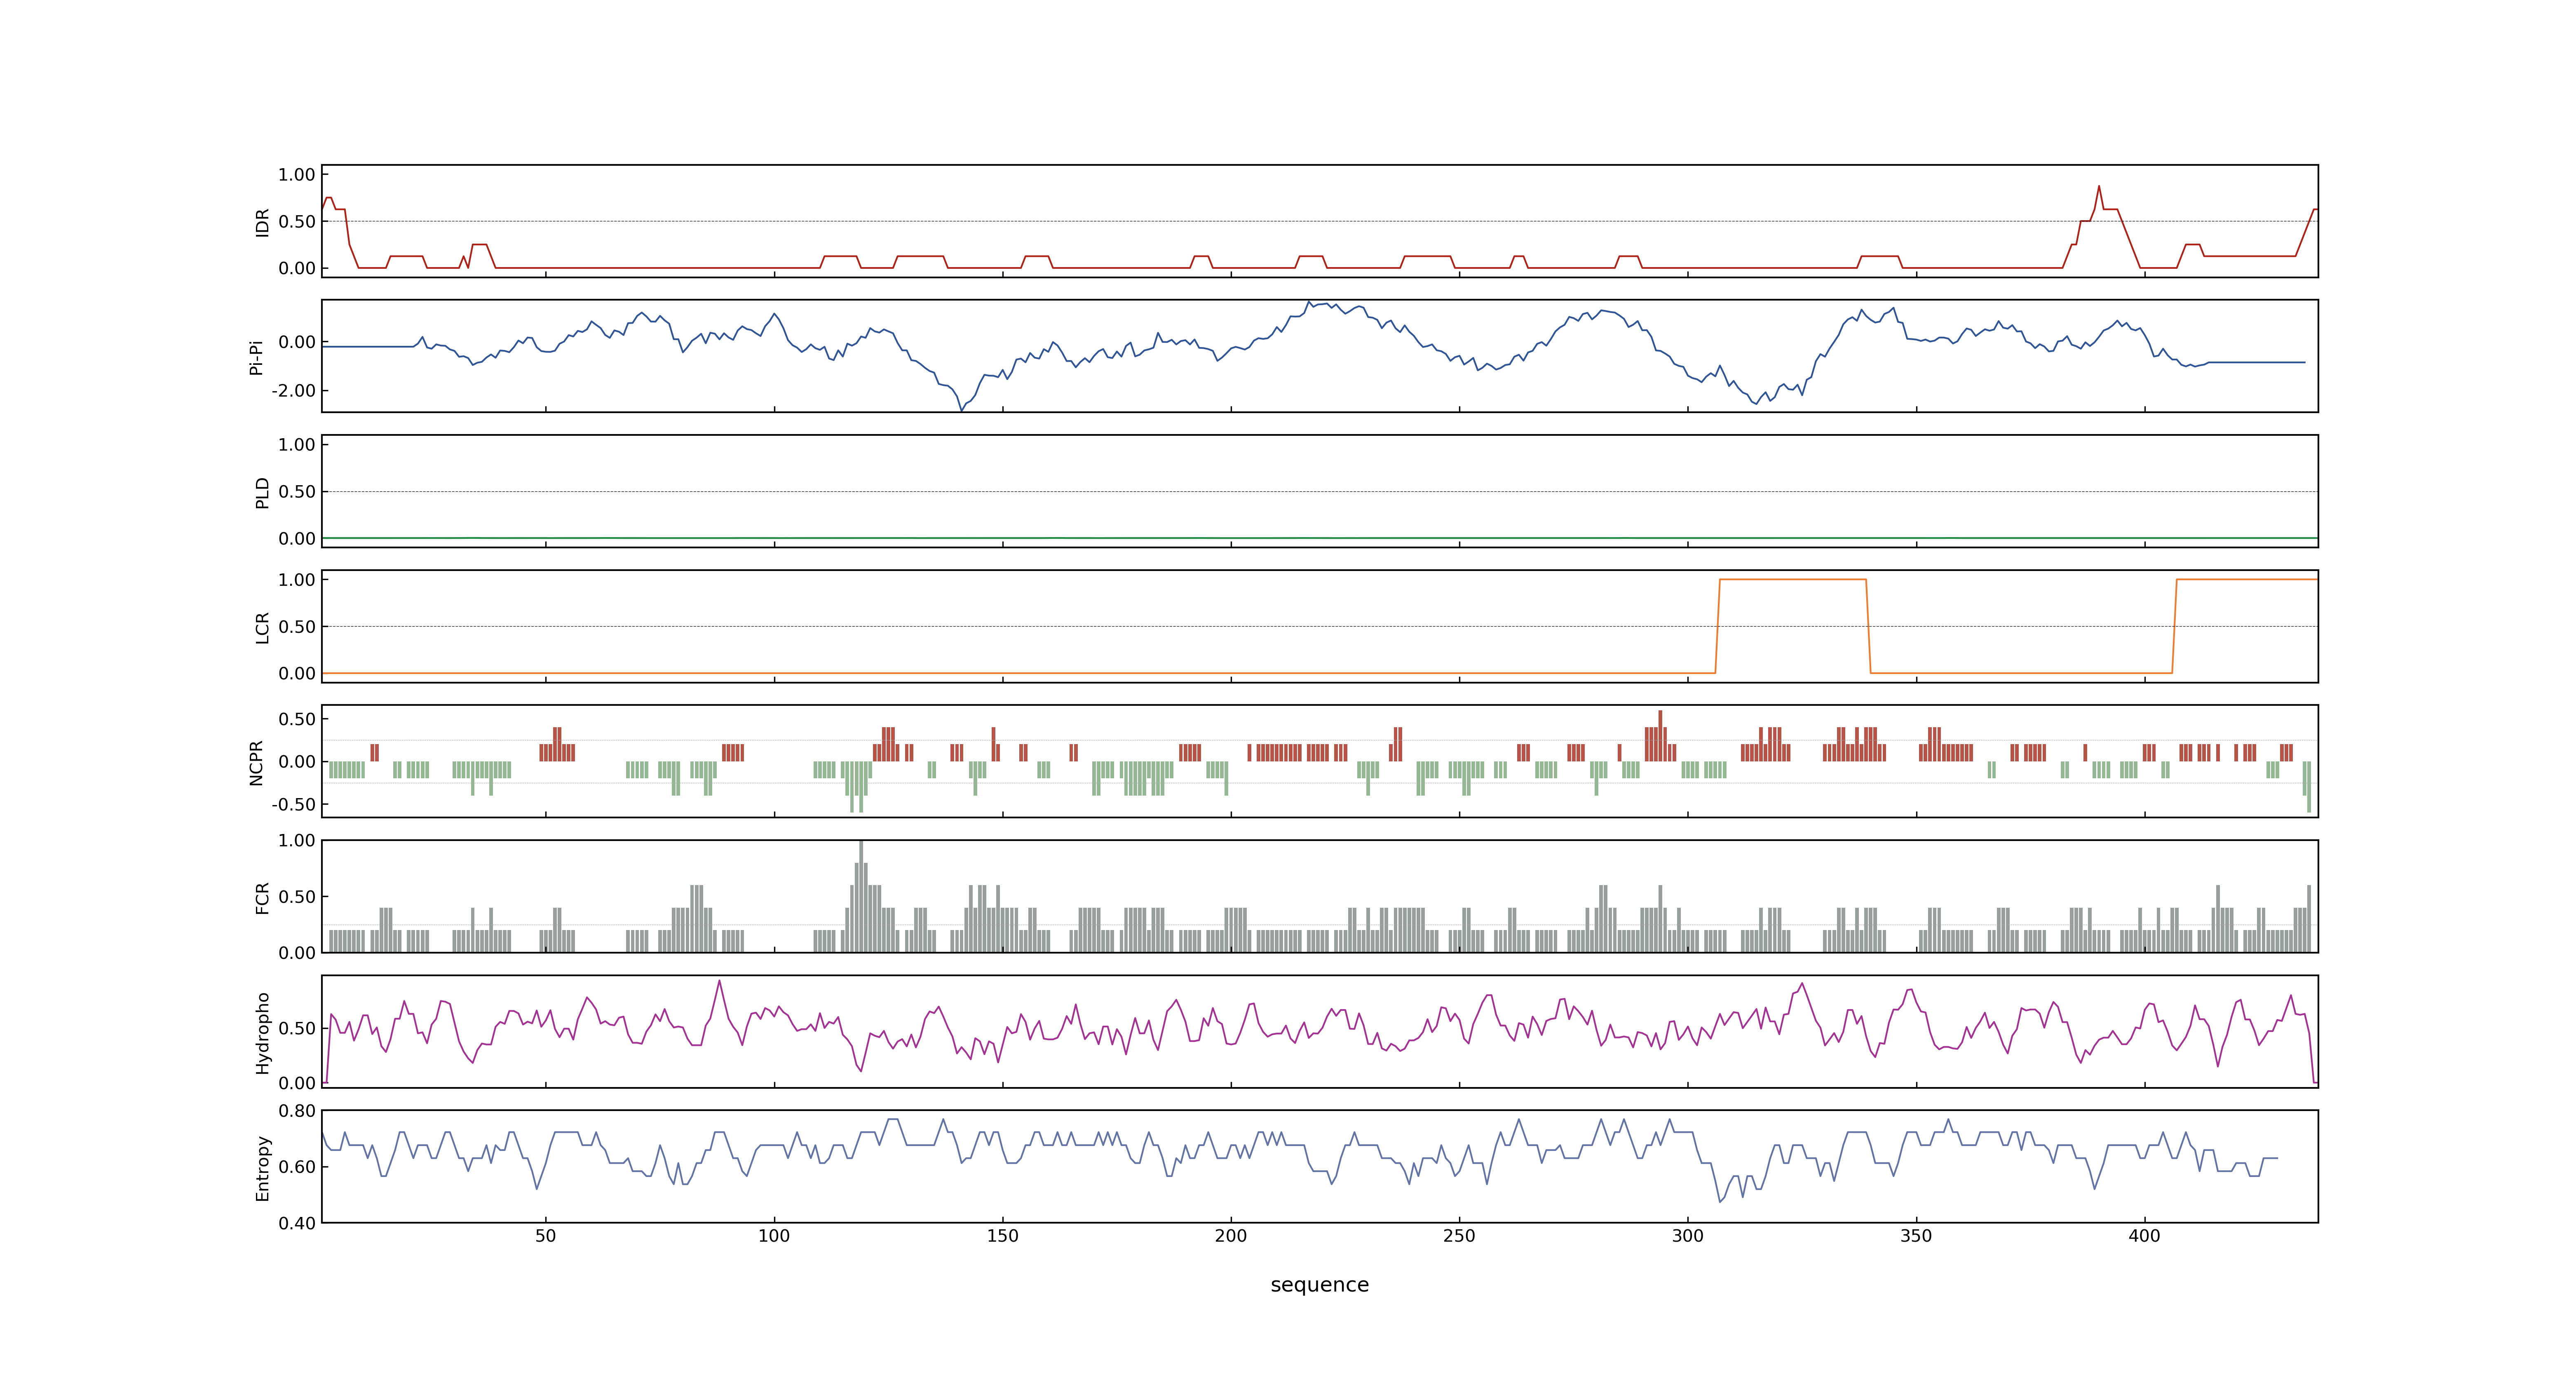Click the tallest FCR bar near position 119
Image resolution: width=2576 pixels, height=1374 pixels.
(861, 896)
